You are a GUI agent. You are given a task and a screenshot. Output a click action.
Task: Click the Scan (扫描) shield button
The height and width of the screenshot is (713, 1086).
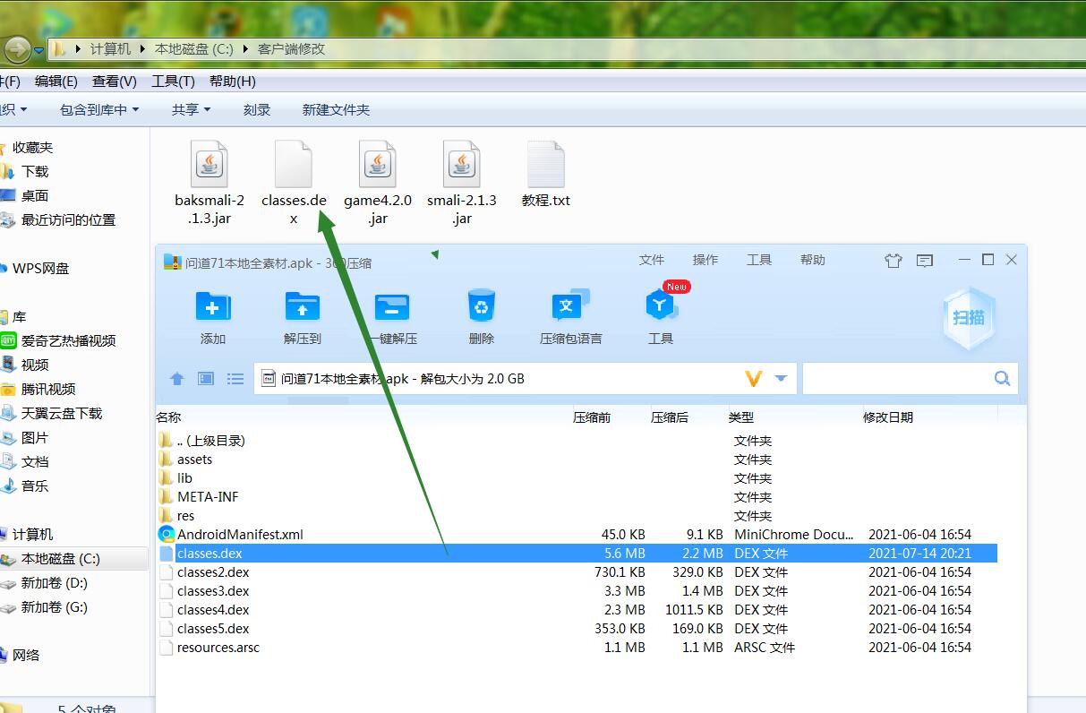(969, 318)
